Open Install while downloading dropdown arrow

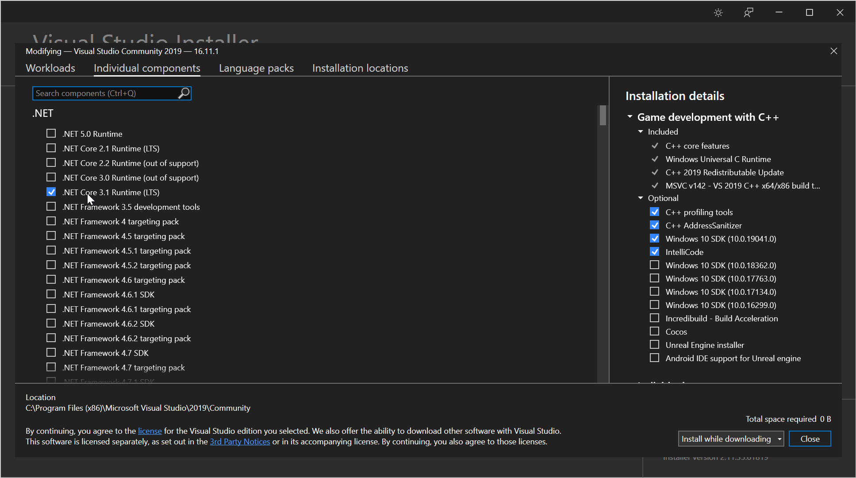[x=779, y=439]
